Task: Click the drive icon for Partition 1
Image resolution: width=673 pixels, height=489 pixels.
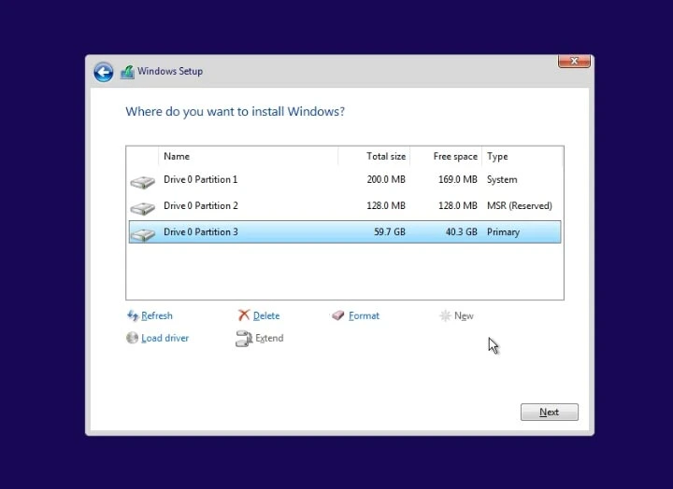Action: [142, 182]
